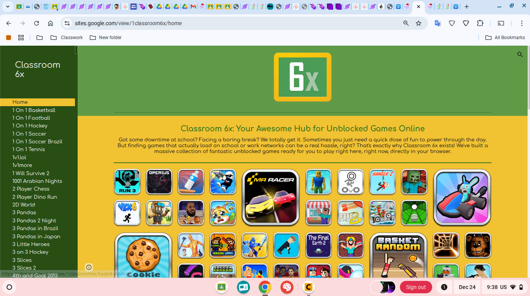
Task: Select 2 Player Chess in sidebar
Action: (x=31, y=189)
